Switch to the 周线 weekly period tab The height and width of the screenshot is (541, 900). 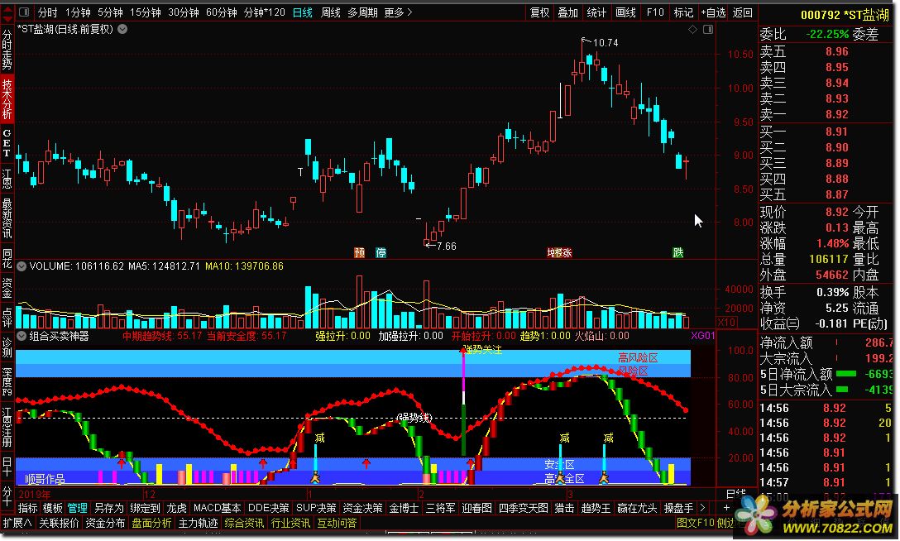331,12
